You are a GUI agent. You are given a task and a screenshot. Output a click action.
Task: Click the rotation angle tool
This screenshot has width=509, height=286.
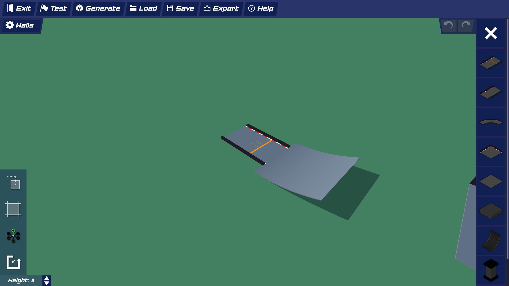13,262
